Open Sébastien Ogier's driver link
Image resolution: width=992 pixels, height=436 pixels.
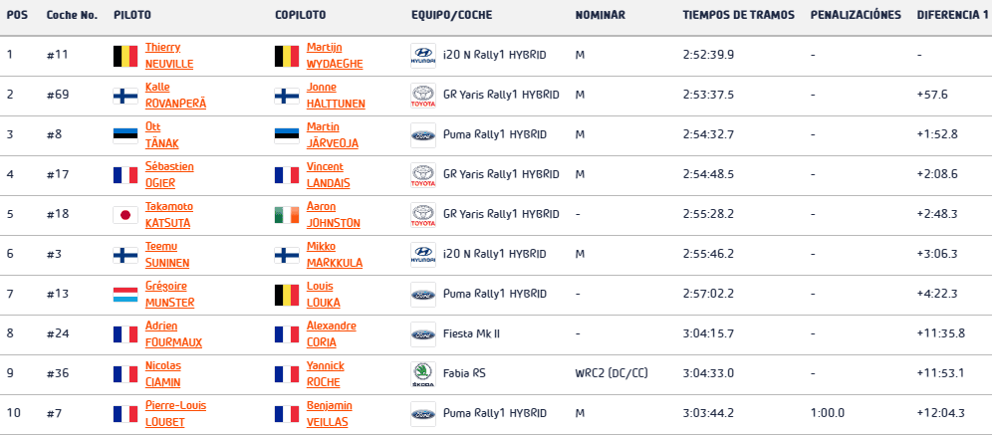click(x=169, y=175)
